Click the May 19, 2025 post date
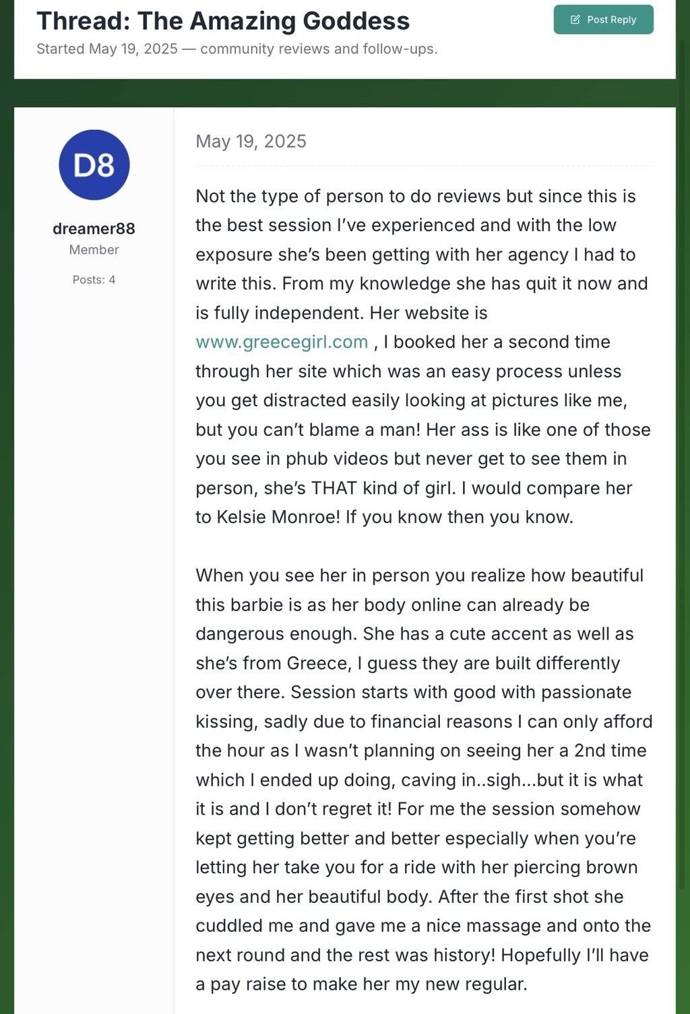Viewport: 690px width, 1014px height. pos(251,141)
